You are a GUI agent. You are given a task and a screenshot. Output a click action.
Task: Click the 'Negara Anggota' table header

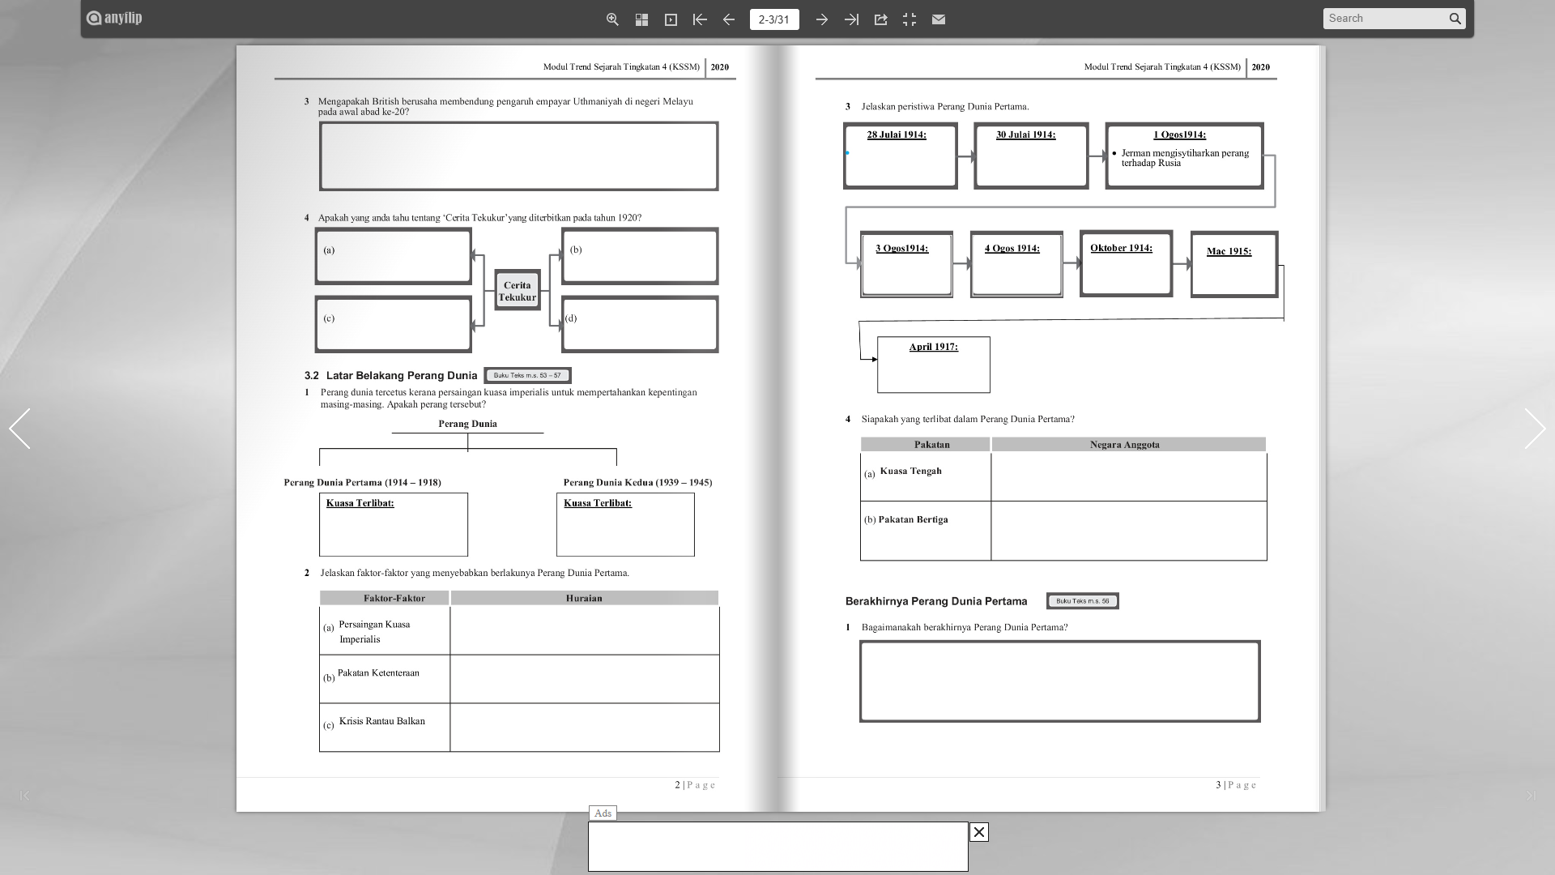tap(1128, 445)
